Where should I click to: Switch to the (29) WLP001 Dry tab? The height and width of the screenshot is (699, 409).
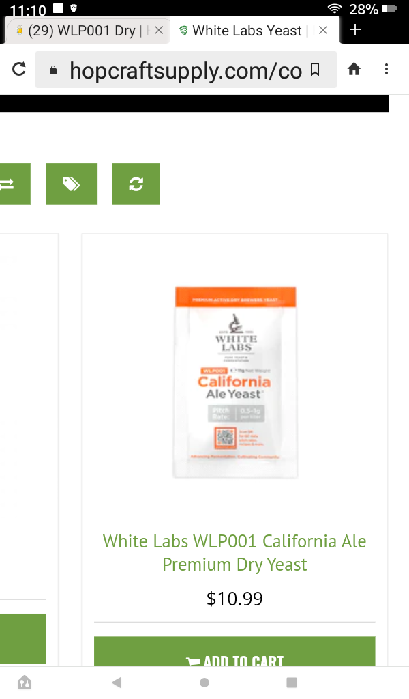pos(80,30)
